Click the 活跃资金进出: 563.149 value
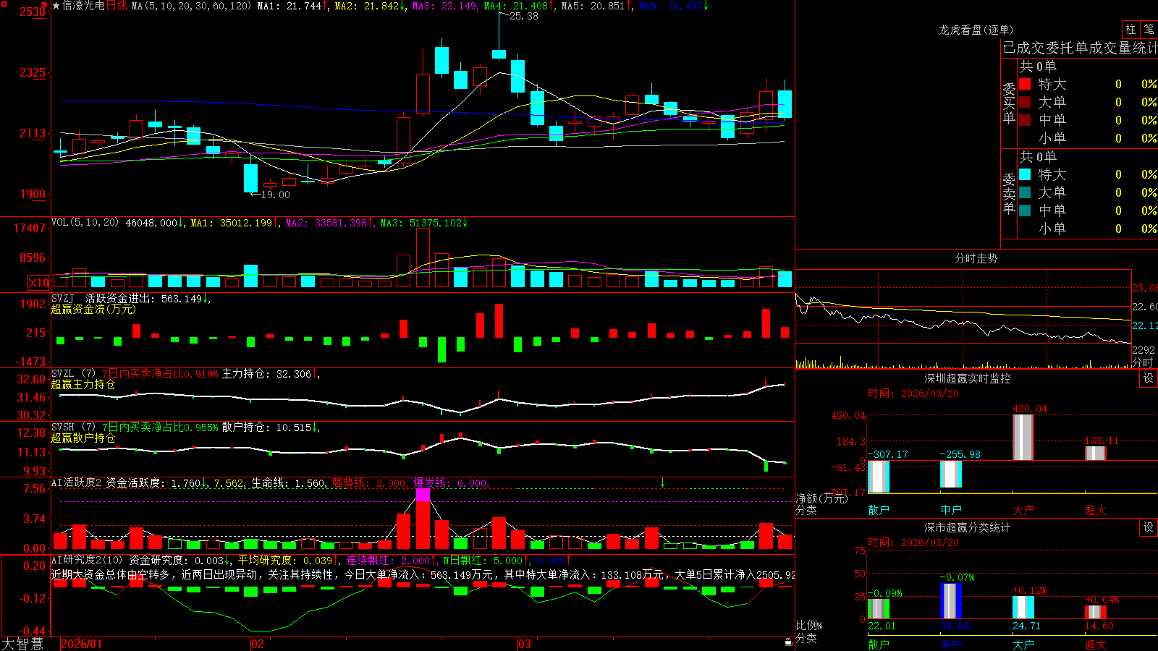The height and width of the screenshot is (651, 1158). pyautogui.click(x=143, y=299)
